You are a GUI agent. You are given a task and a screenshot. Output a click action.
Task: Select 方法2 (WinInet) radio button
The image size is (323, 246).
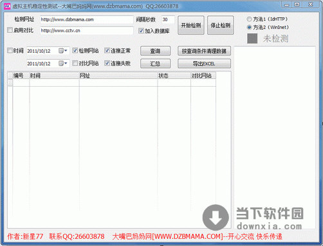click(249, 27)
